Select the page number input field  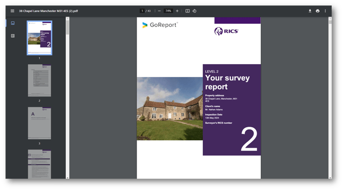tap(142, 11)
